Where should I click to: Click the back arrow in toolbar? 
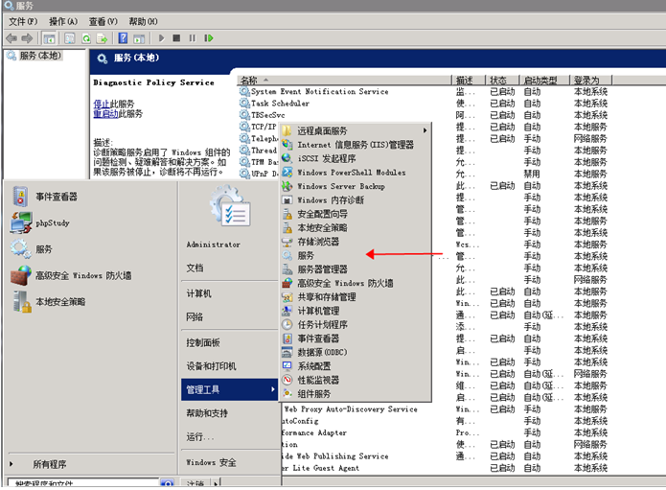(x=11, y=38)
